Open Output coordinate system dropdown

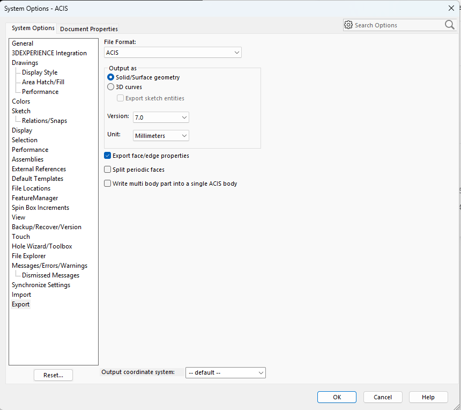click(x=226, y=372)
